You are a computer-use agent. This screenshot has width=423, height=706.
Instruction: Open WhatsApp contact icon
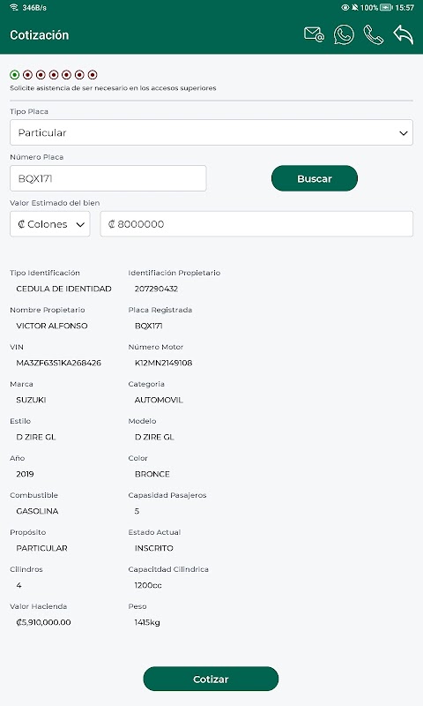pyautogui.click(x=344, y=34)
